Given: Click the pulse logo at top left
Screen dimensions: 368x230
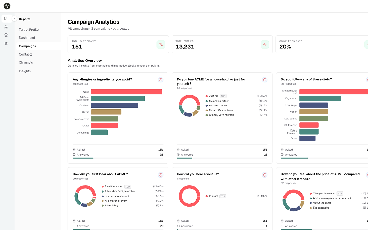Looking at the screenshot, I should coord(7,6).
